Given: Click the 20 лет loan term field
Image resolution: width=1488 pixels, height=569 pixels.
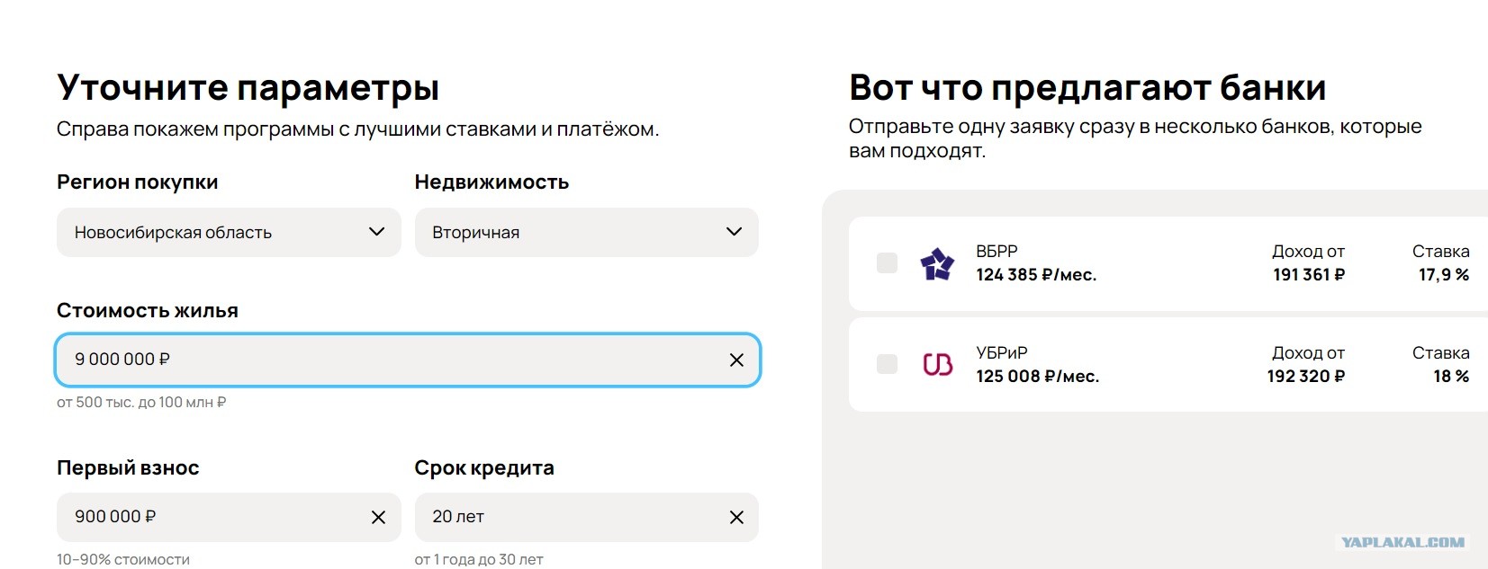Looking at the screenshot, I should (x=586, y=517).
